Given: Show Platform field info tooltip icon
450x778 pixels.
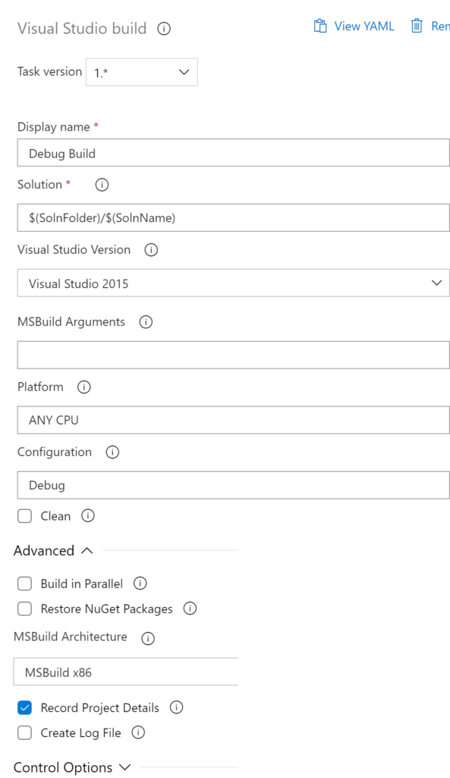Looking at the screenshot, I should pyautogui.click(x=83, y=387).
